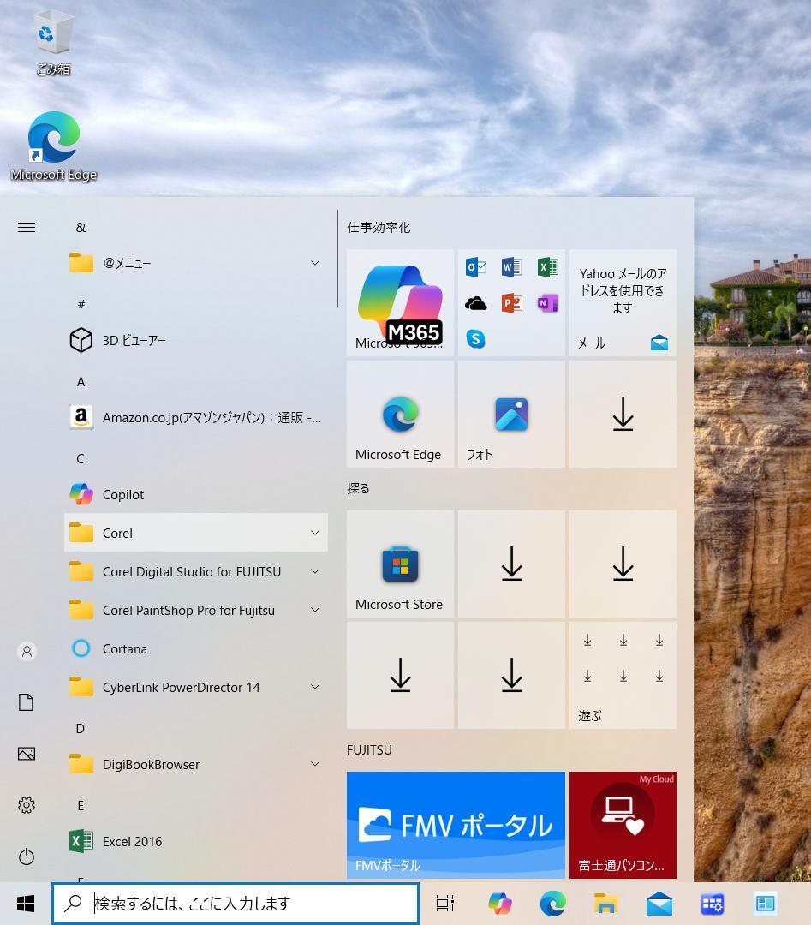
Task: Expand the Corel folder
Action: (196, 533)
